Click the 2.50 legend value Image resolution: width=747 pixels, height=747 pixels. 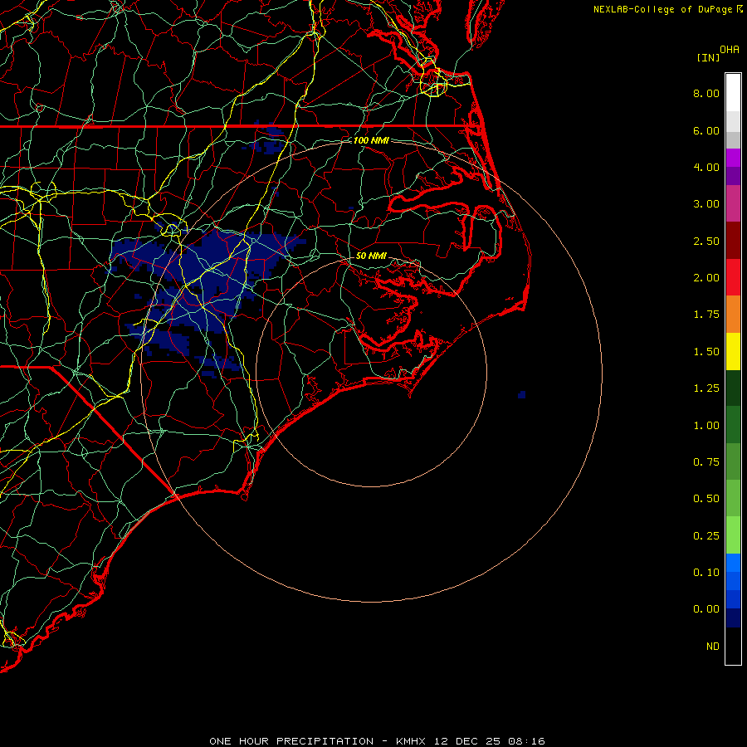[x=706, y=241]
